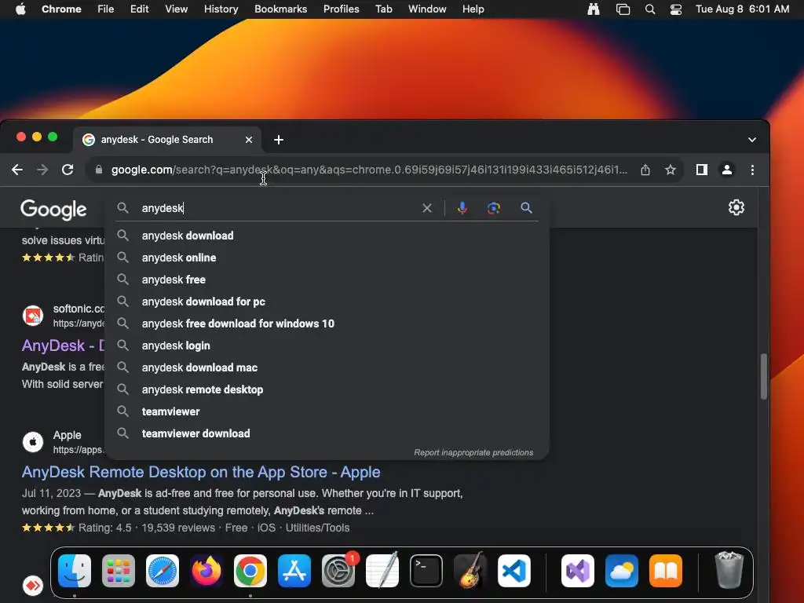Open the softonic AnyDesk result link

coord(63,345)
